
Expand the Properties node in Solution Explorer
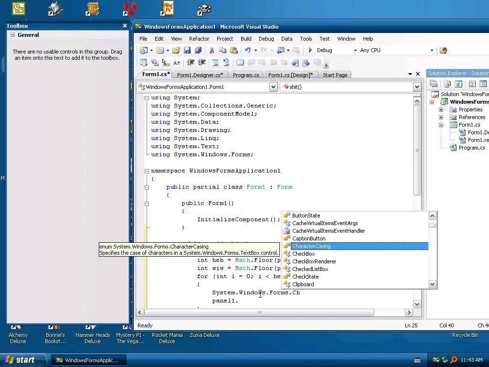[441, 109]
